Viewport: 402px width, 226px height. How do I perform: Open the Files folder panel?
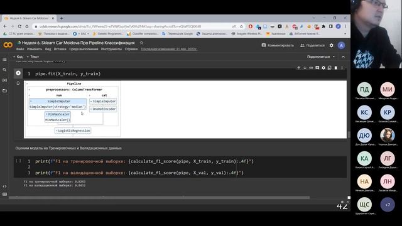pyautogui.click(x=4, y=90)
